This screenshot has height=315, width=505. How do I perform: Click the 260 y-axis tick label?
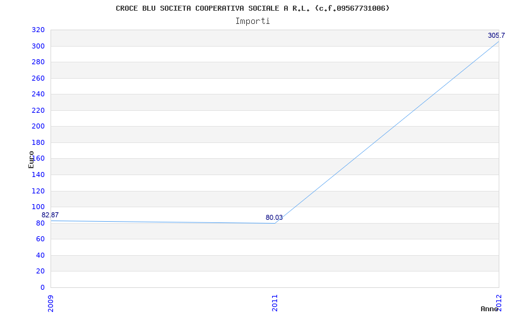[38, 78]
